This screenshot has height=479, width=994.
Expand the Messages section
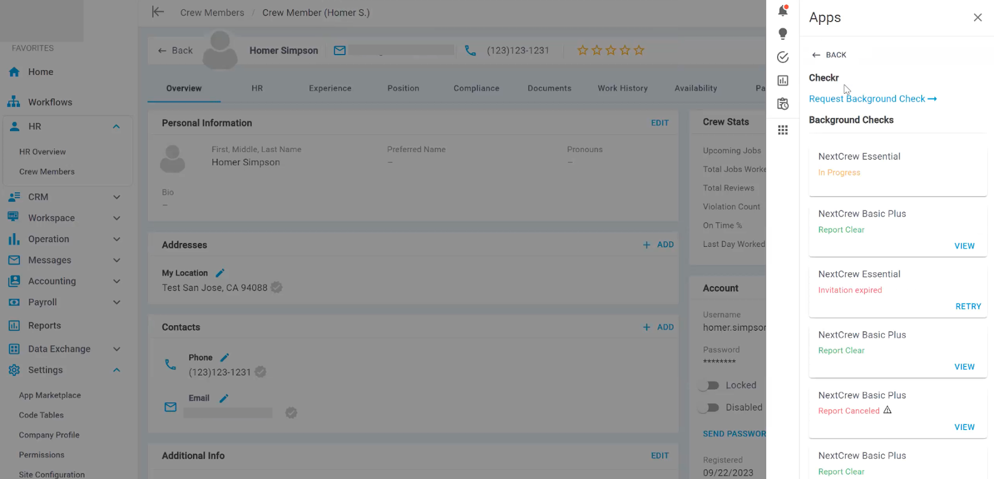coord(116,260)
